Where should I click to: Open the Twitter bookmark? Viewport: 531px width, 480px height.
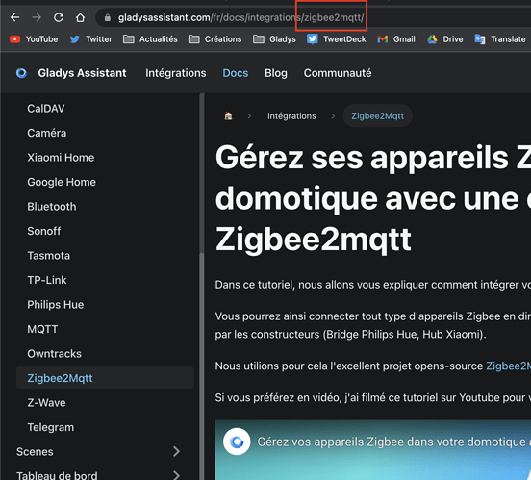coord(90,39)
